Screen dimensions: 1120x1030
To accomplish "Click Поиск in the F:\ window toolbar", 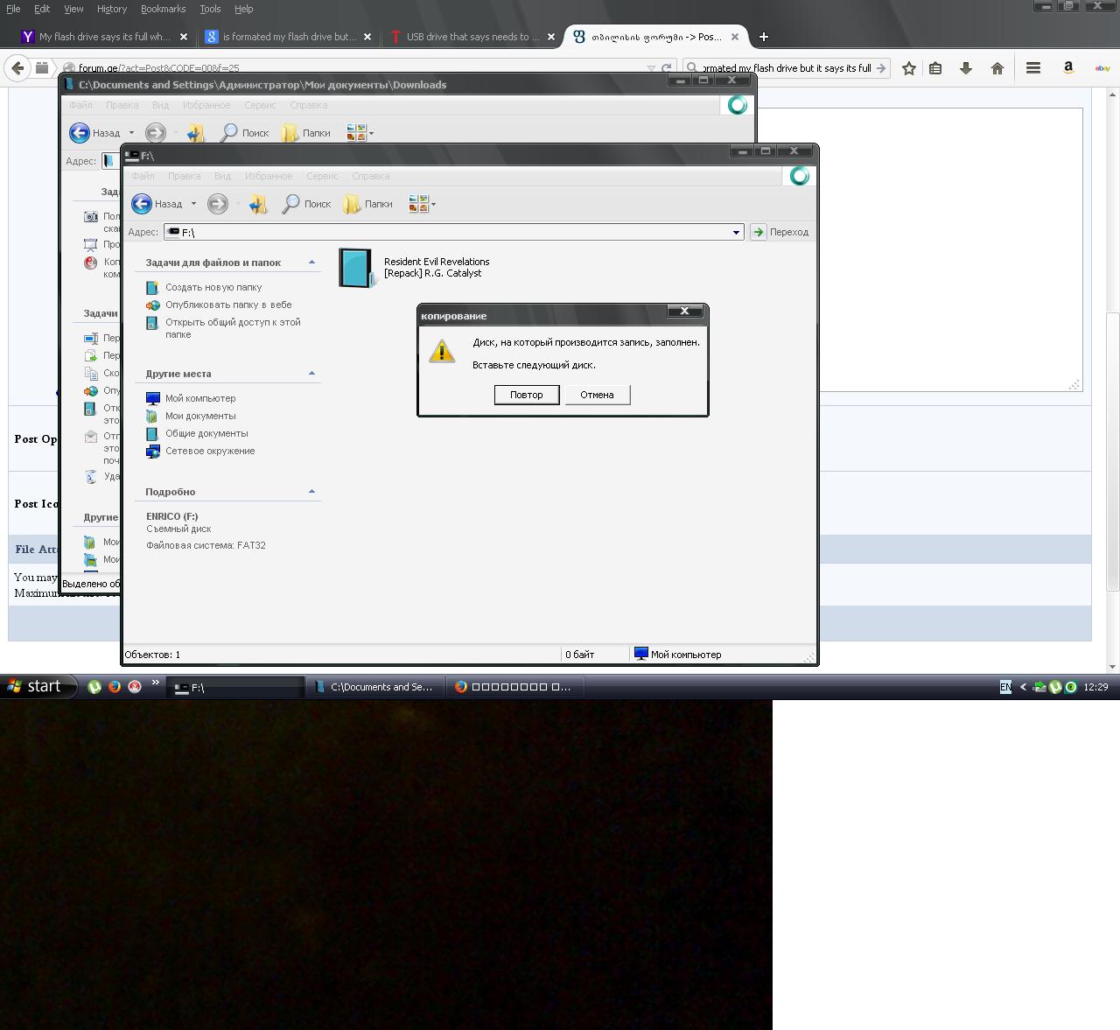I will 306,204.
